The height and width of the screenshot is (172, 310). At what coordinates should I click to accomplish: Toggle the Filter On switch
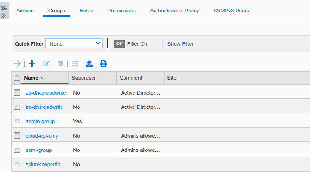119,44
